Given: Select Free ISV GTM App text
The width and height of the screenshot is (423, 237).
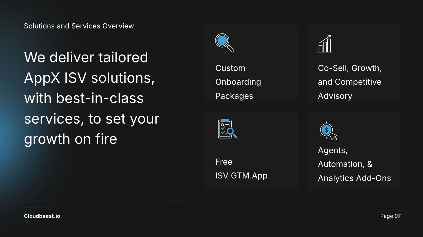Looking at the screenshot, I should click(241, 169).
